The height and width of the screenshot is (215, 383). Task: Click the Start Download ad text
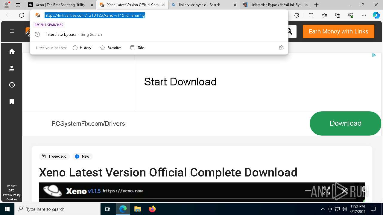[x=180, y=82]
